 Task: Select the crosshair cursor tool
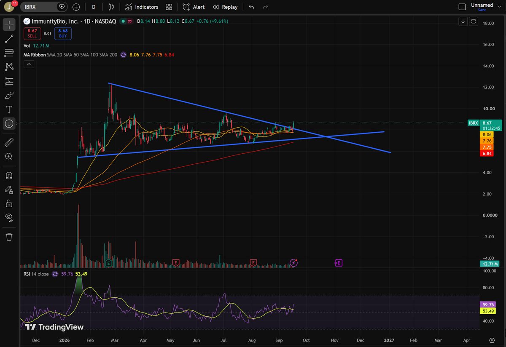[x=9, y=25]
